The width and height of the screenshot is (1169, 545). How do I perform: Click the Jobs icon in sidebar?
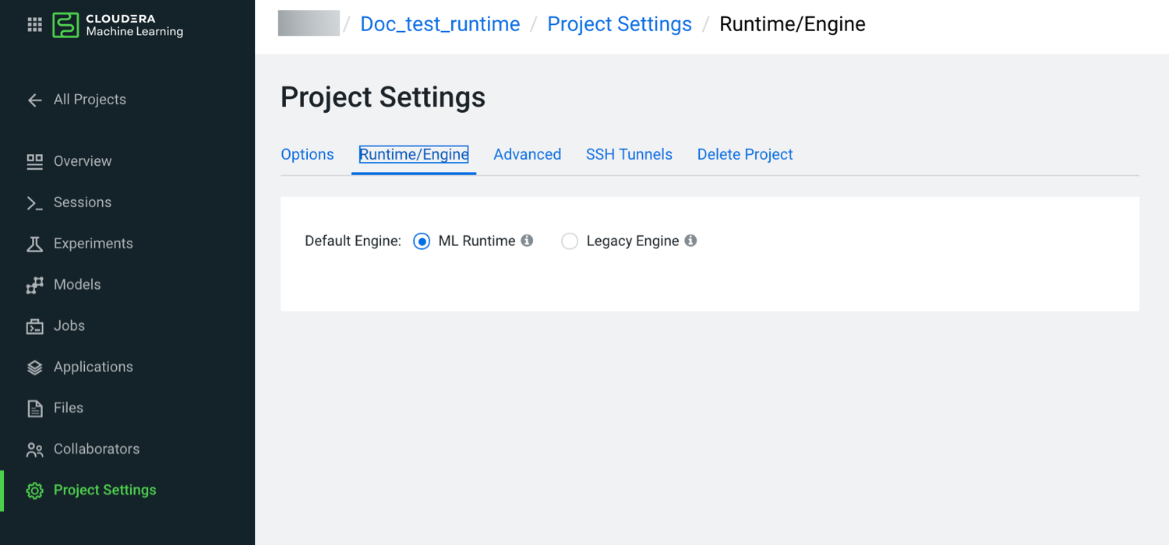pyautogui.click(x=34, y=326)
